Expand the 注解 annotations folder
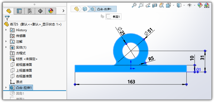214x102 pixels. [6, 41]
